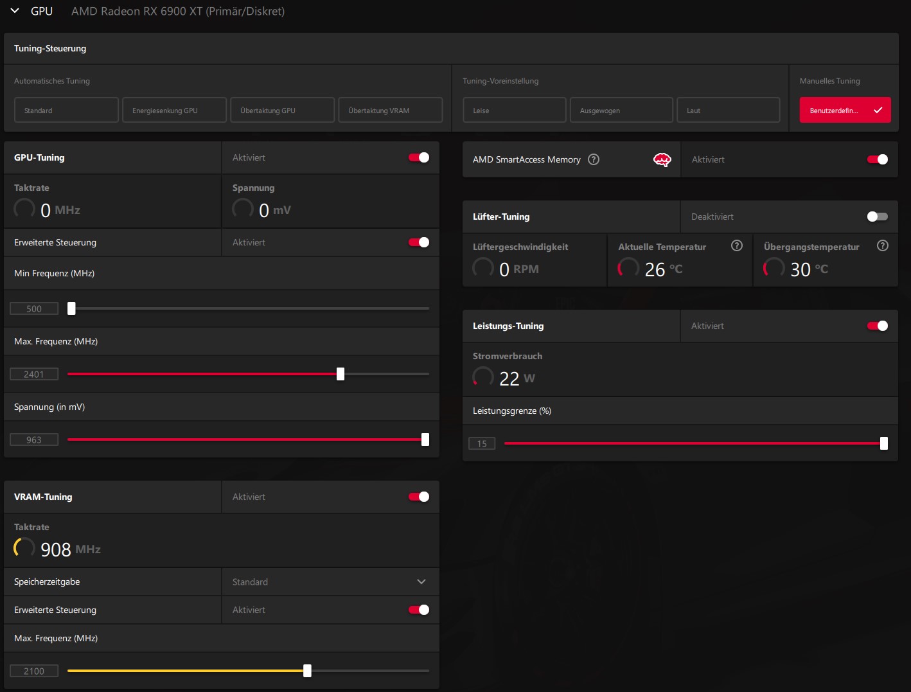This screenshot has width=911, height=692.
Task: Click the VRAM Max. Frequenz slider handle
Action: click(x=307, y=671)
